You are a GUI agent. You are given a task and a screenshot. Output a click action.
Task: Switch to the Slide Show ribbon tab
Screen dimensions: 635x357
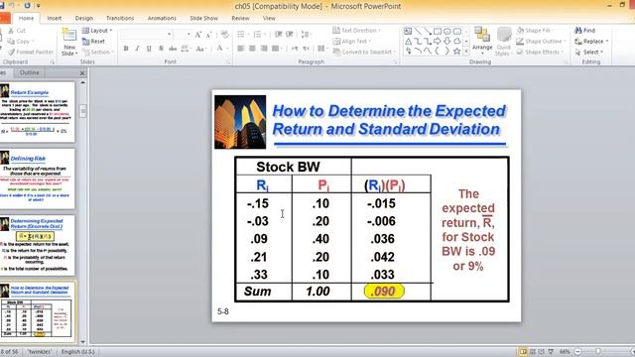pyautogui.click(x=203, y=18)
